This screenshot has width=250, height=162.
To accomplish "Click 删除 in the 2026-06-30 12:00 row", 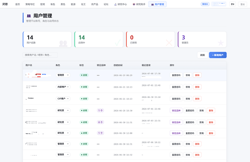I will coord(211,133).
